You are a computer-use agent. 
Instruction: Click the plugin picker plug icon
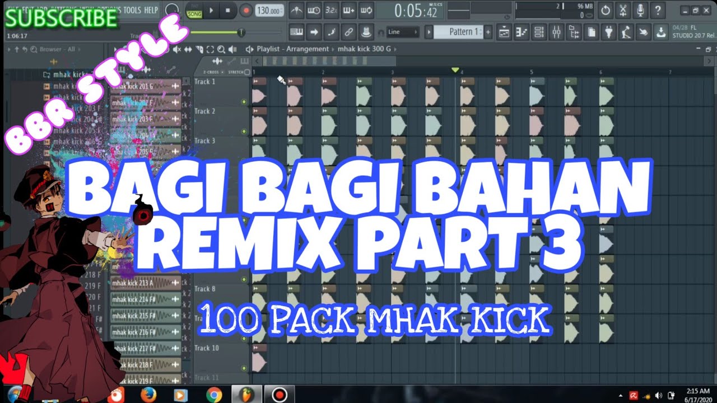click(608, 32)
